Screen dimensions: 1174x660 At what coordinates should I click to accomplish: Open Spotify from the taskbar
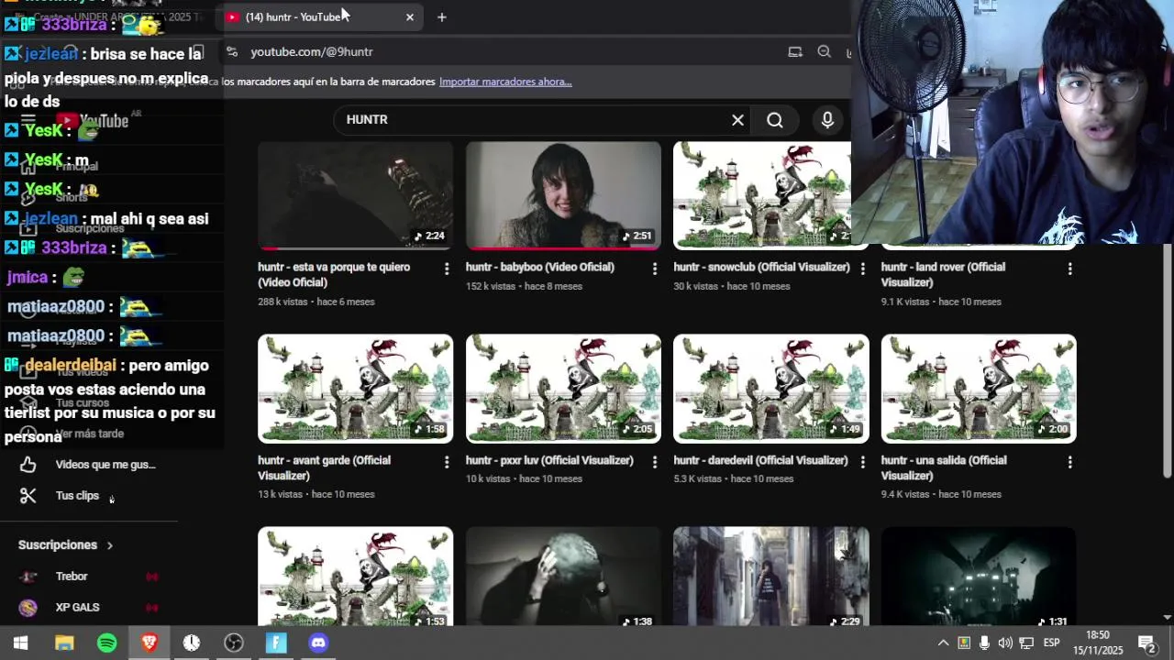tap(107, 643)
